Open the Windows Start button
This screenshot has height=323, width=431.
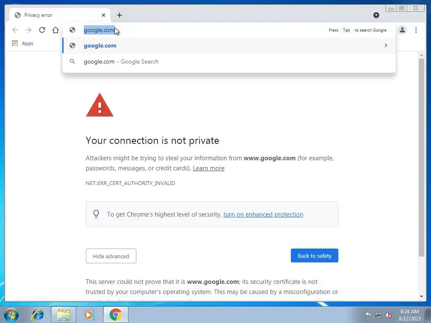[x=11, y=315]
